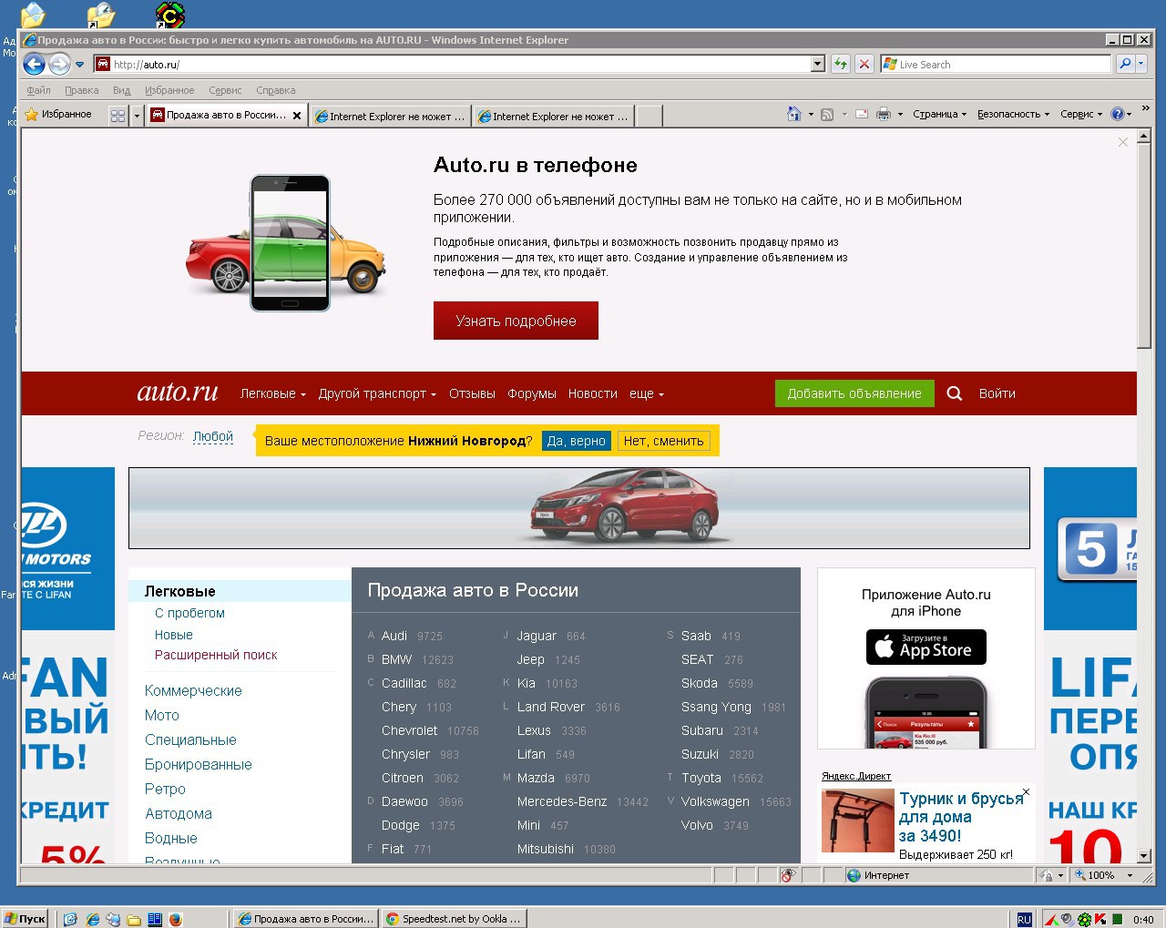Open recent pages dropdown next to Forward
The image size is (1166, 928).
[x=79, y=65]
